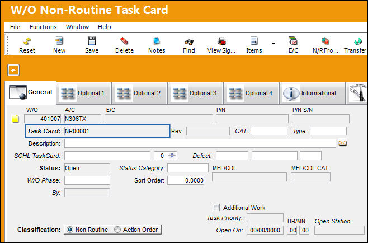Click the Reset toolbar icon
Image resolution: width=368 pixels, height=243 pixels.
(27, 45)
